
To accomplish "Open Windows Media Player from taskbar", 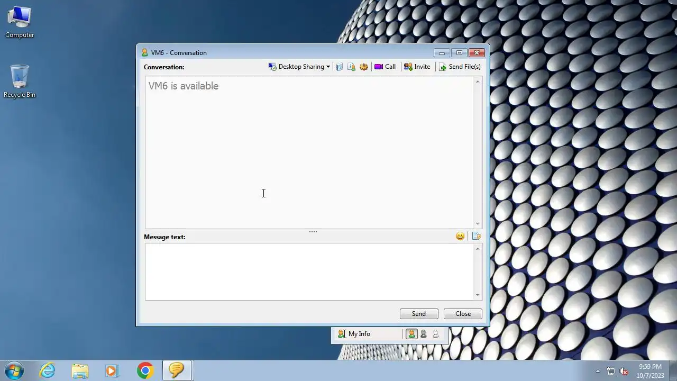I will point(112,370).
